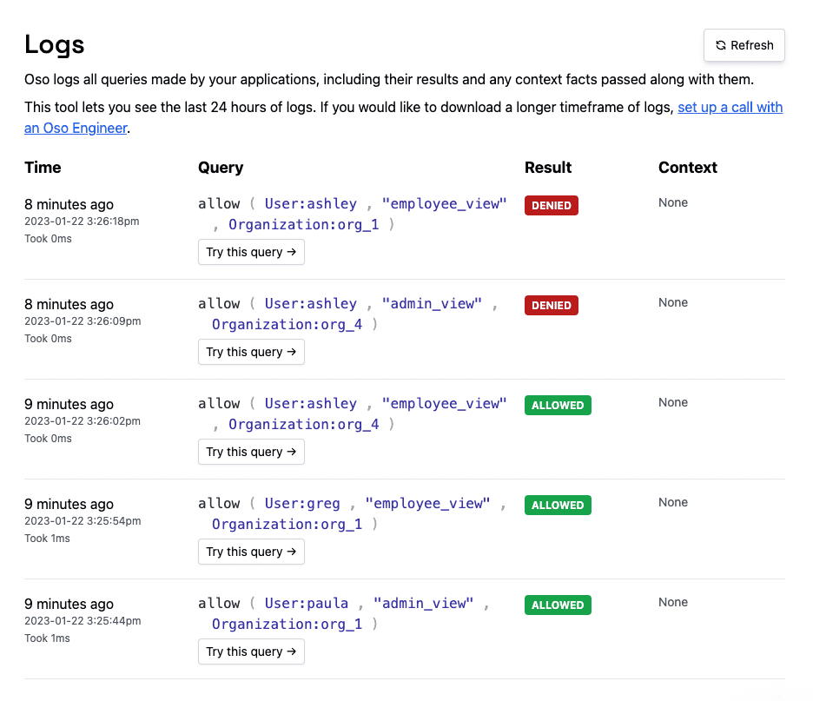Click the refresh arrows icon

720,45
